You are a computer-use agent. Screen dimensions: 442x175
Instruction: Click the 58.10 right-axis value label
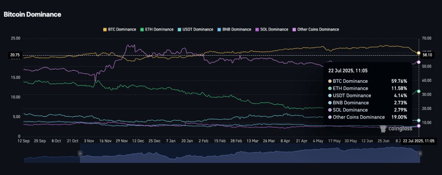(427, 55)
